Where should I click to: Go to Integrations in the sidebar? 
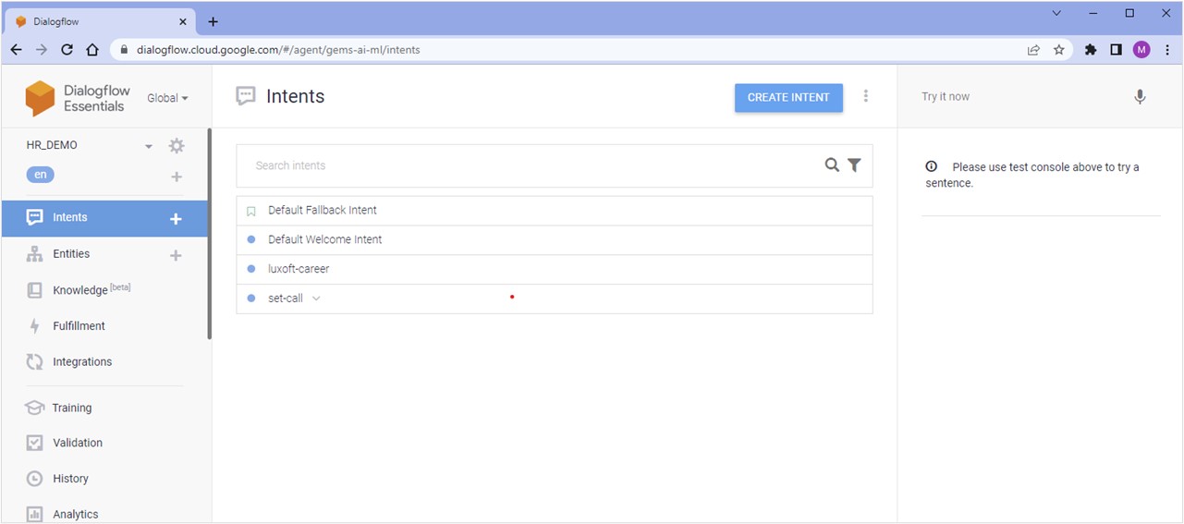click(x=81, y=362)
